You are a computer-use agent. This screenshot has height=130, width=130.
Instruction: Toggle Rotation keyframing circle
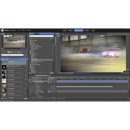pos(36,89)
